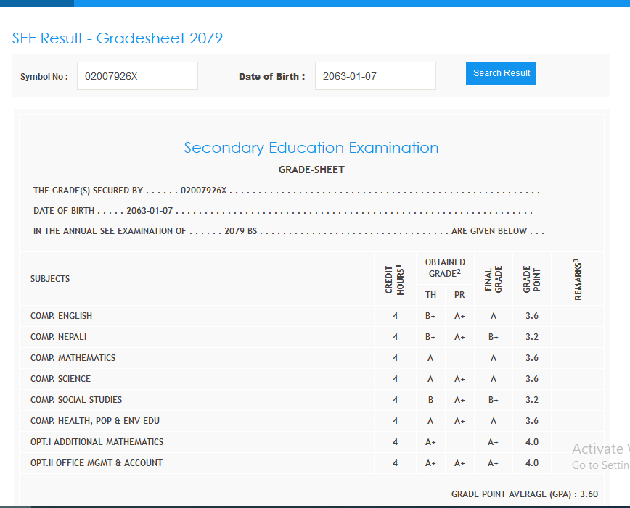Select the COMP. ENGLISH subject row
The image size is (630, 508).
coord(62,316)
